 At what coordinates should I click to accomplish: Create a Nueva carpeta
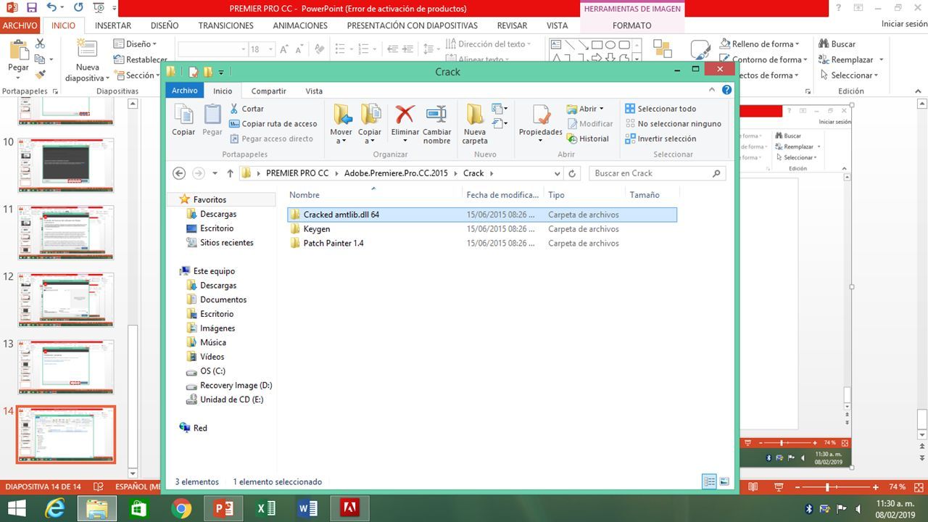[475, 124]
